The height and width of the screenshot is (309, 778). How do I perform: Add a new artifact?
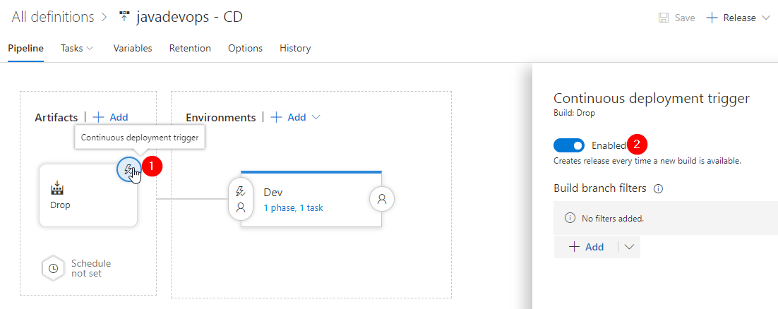[111, 118]
